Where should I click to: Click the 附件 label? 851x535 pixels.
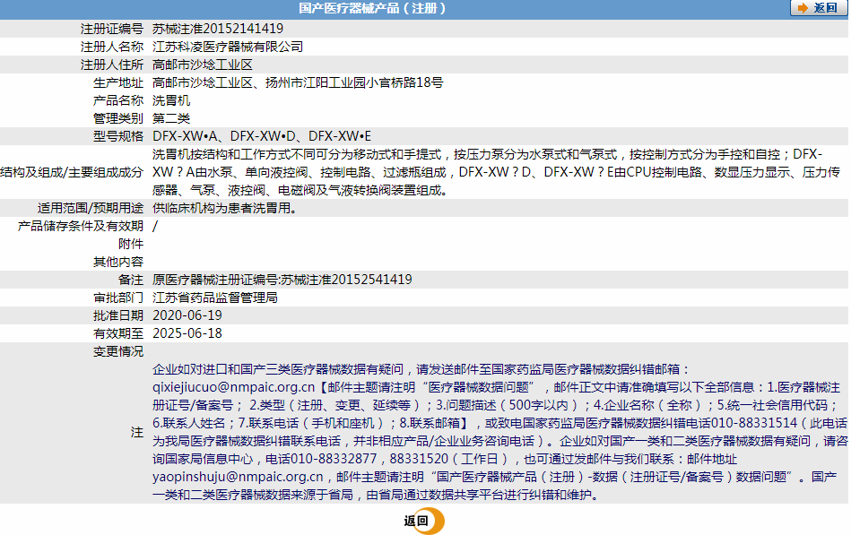click(x=131, y=244)
